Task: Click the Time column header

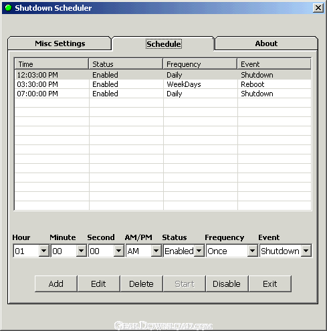Action: [x=51, y=64]
